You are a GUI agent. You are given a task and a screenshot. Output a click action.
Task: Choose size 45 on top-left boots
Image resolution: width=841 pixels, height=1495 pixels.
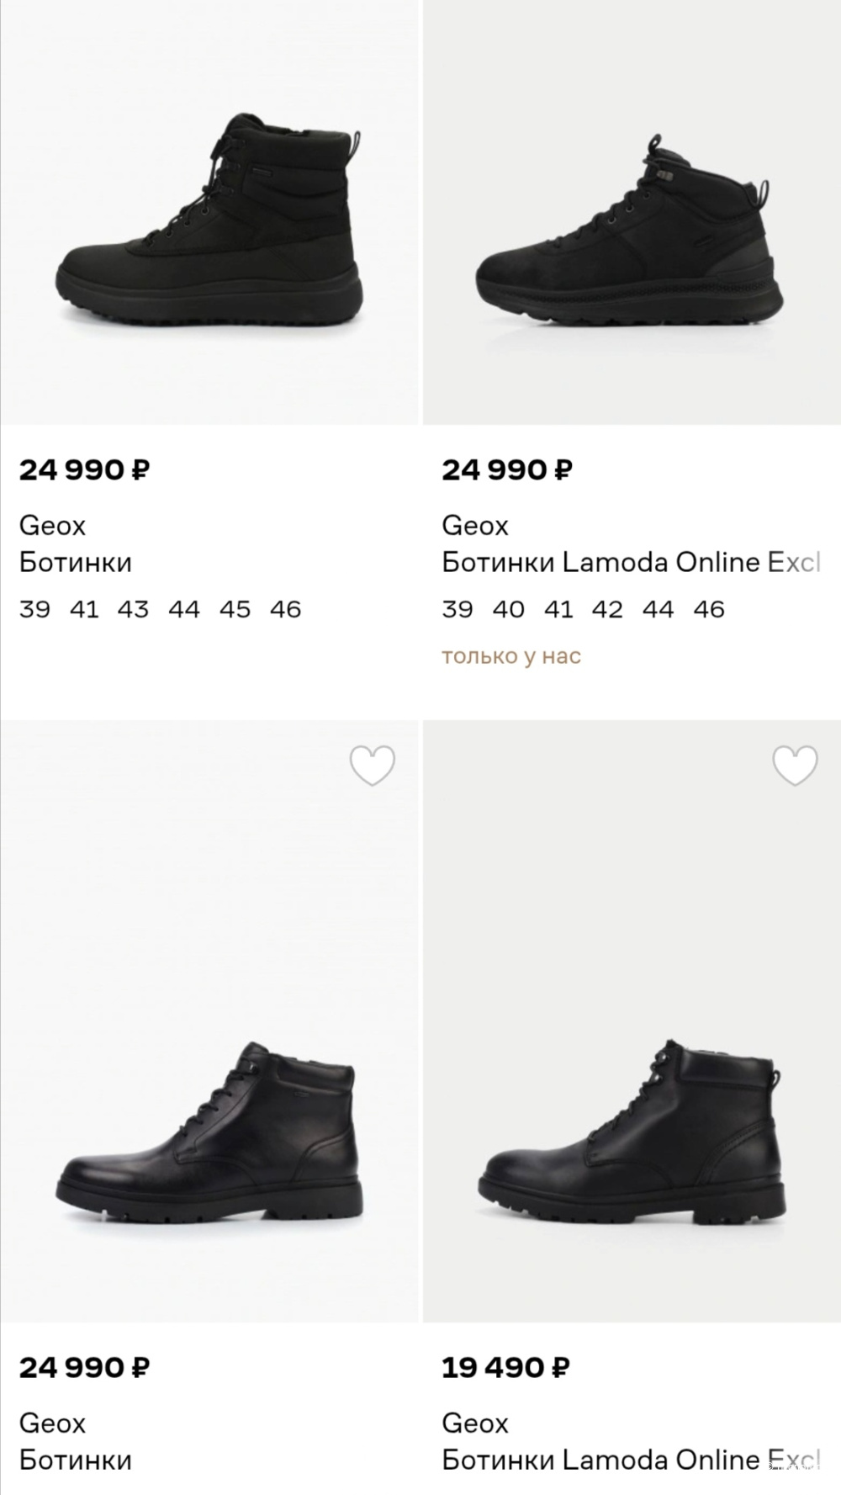[235, 609]
